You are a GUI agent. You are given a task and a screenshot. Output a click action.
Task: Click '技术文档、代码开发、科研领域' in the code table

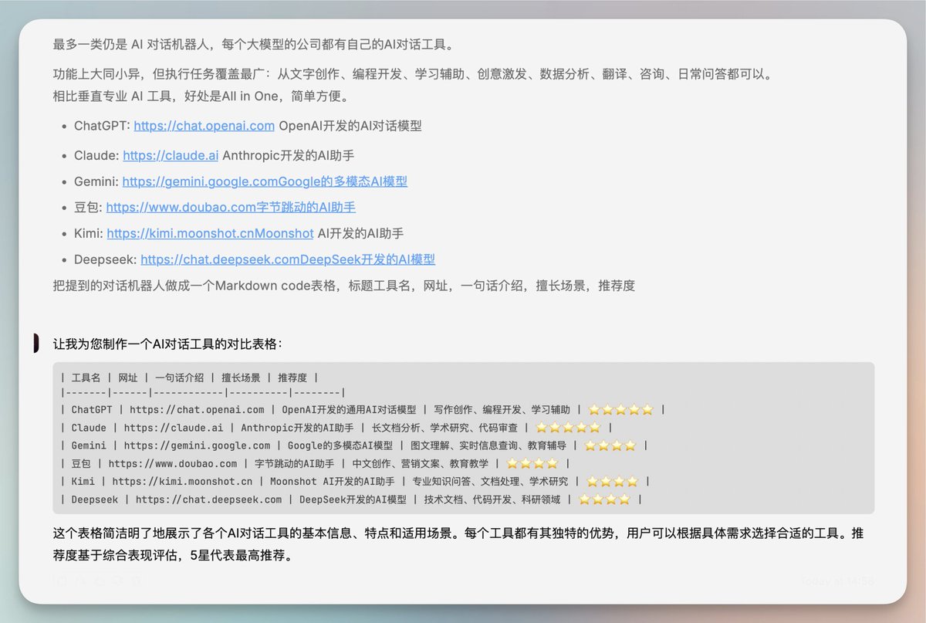[492, 499]
